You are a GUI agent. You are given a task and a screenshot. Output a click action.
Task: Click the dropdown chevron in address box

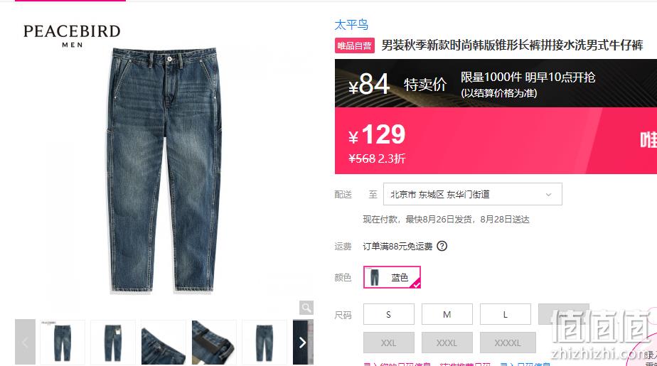pyautogui.click(x=548, y=195)
